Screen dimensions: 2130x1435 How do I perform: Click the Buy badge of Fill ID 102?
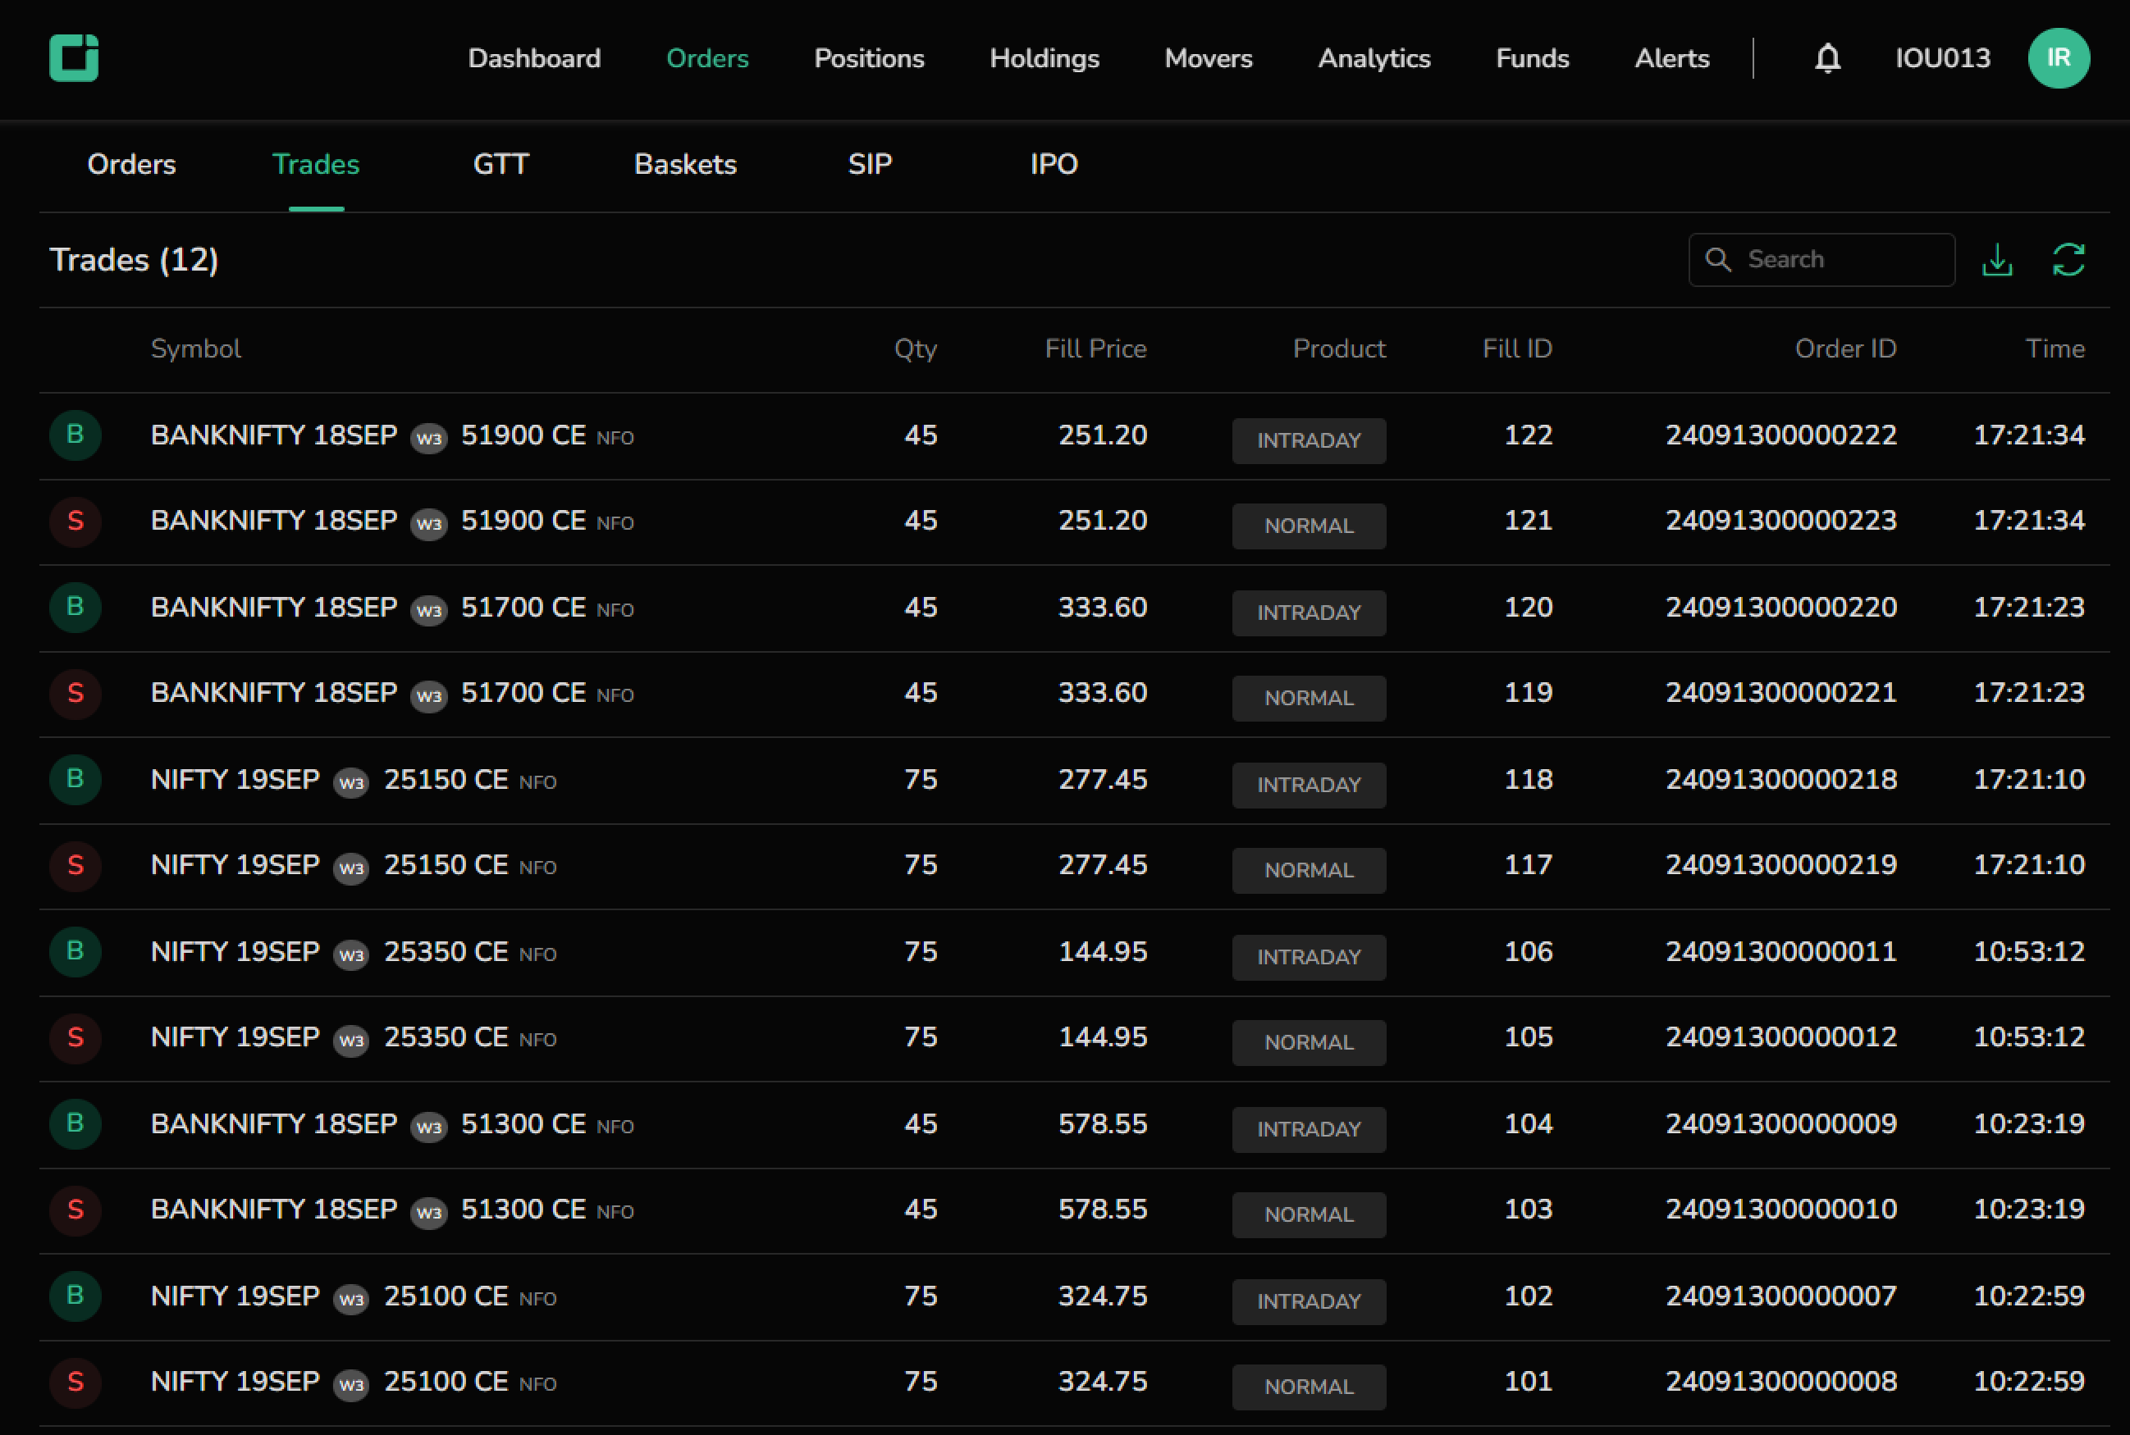75,1295
